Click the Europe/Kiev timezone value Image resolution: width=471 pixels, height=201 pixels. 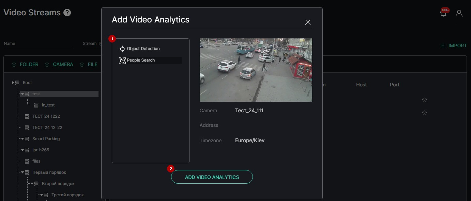coord(250,140)
